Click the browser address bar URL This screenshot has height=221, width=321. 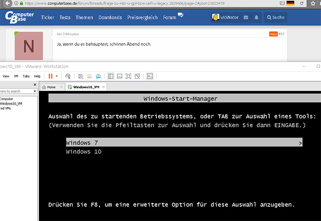(x=125, y=4)
